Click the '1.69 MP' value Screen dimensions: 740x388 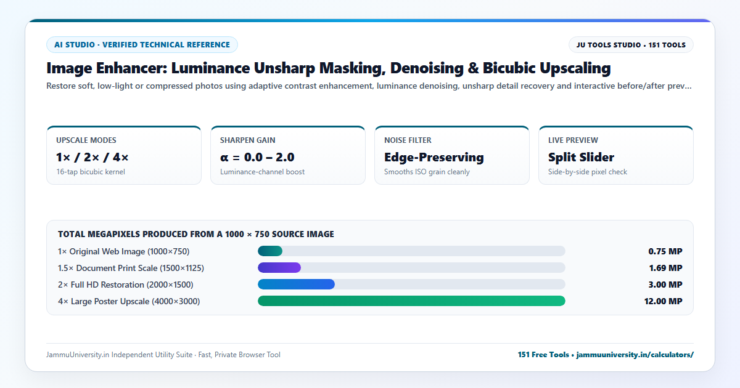point(665,268)
